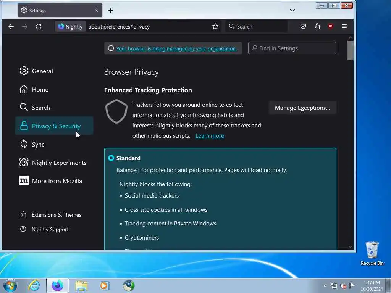Launch Internet Explorer from taskbar
391x293 pixels.
coord(34,285)
